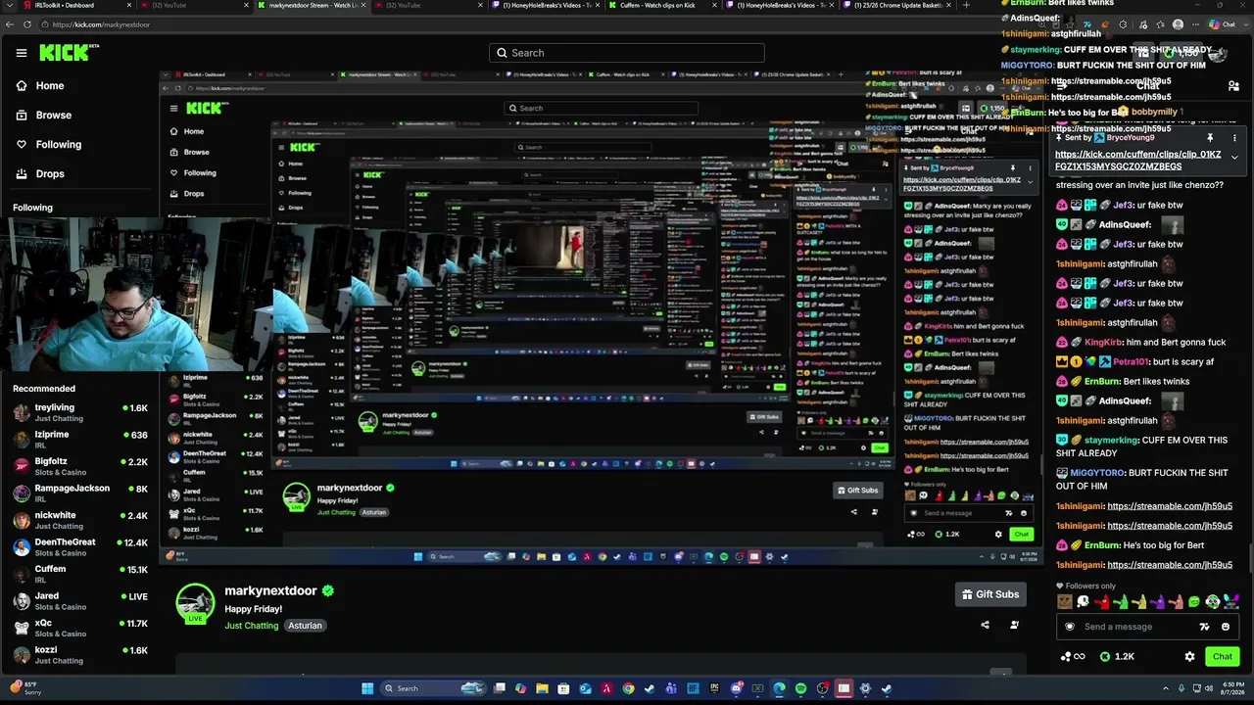The width and height of the screenshot is (1254, 705).
Task: Open the emoji picker smiley icon
Action: pyautogui.click(x=1226, y=627)
